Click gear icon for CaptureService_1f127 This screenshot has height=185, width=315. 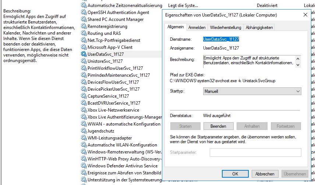click(x=84, y=96)
